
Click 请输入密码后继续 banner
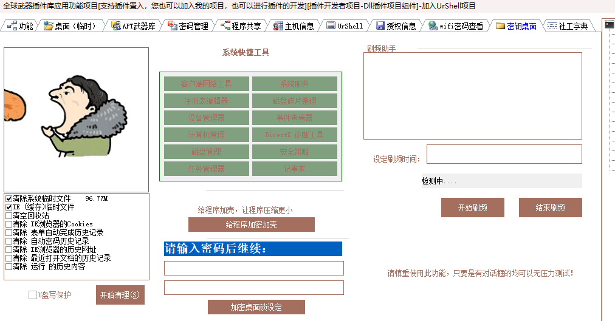(x=253, y=249)
